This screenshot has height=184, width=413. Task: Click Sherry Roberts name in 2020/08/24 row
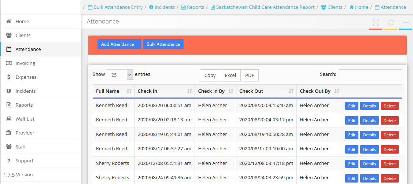point(113,177)
